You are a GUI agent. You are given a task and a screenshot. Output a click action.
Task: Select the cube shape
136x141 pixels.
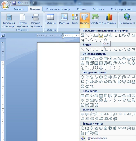coord(92,63)
